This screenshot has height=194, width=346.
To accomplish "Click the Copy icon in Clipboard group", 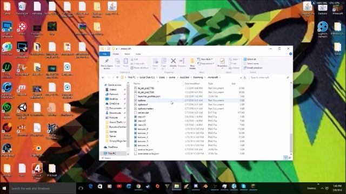I will pyautogui.click(x=117, y=63).
